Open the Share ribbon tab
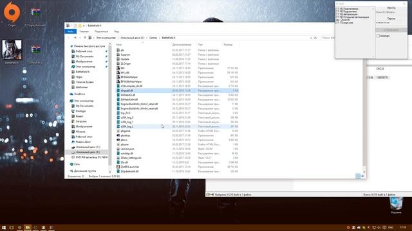 tap(102, 31)
